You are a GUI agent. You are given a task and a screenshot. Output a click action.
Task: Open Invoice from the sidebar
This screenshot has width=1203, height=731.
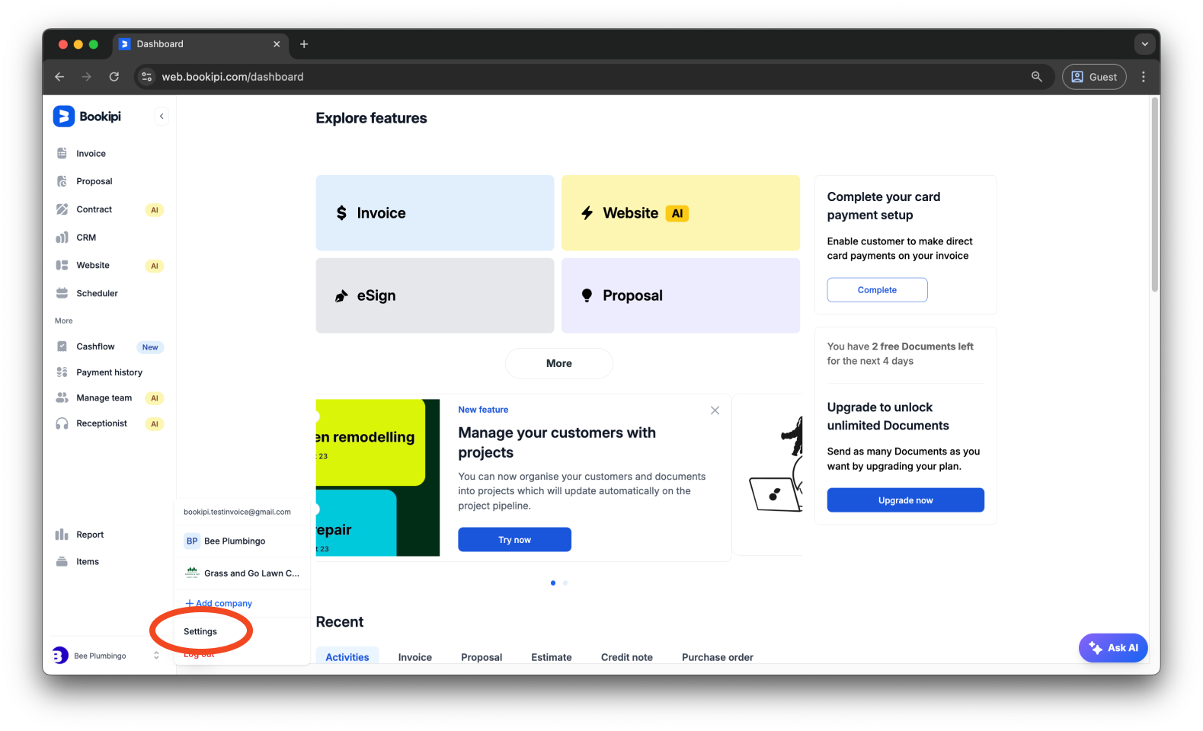(91, 154)
